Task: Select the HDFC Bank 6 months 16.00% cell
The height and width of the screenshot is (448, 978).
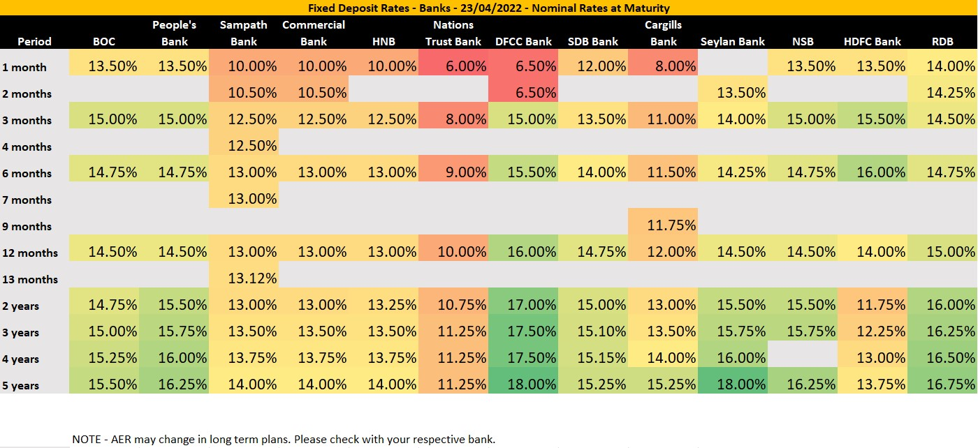Action: point(873,172)
